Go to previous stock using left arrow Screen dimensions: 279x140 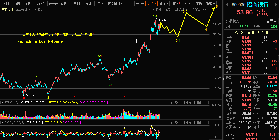tap(227, 5)
